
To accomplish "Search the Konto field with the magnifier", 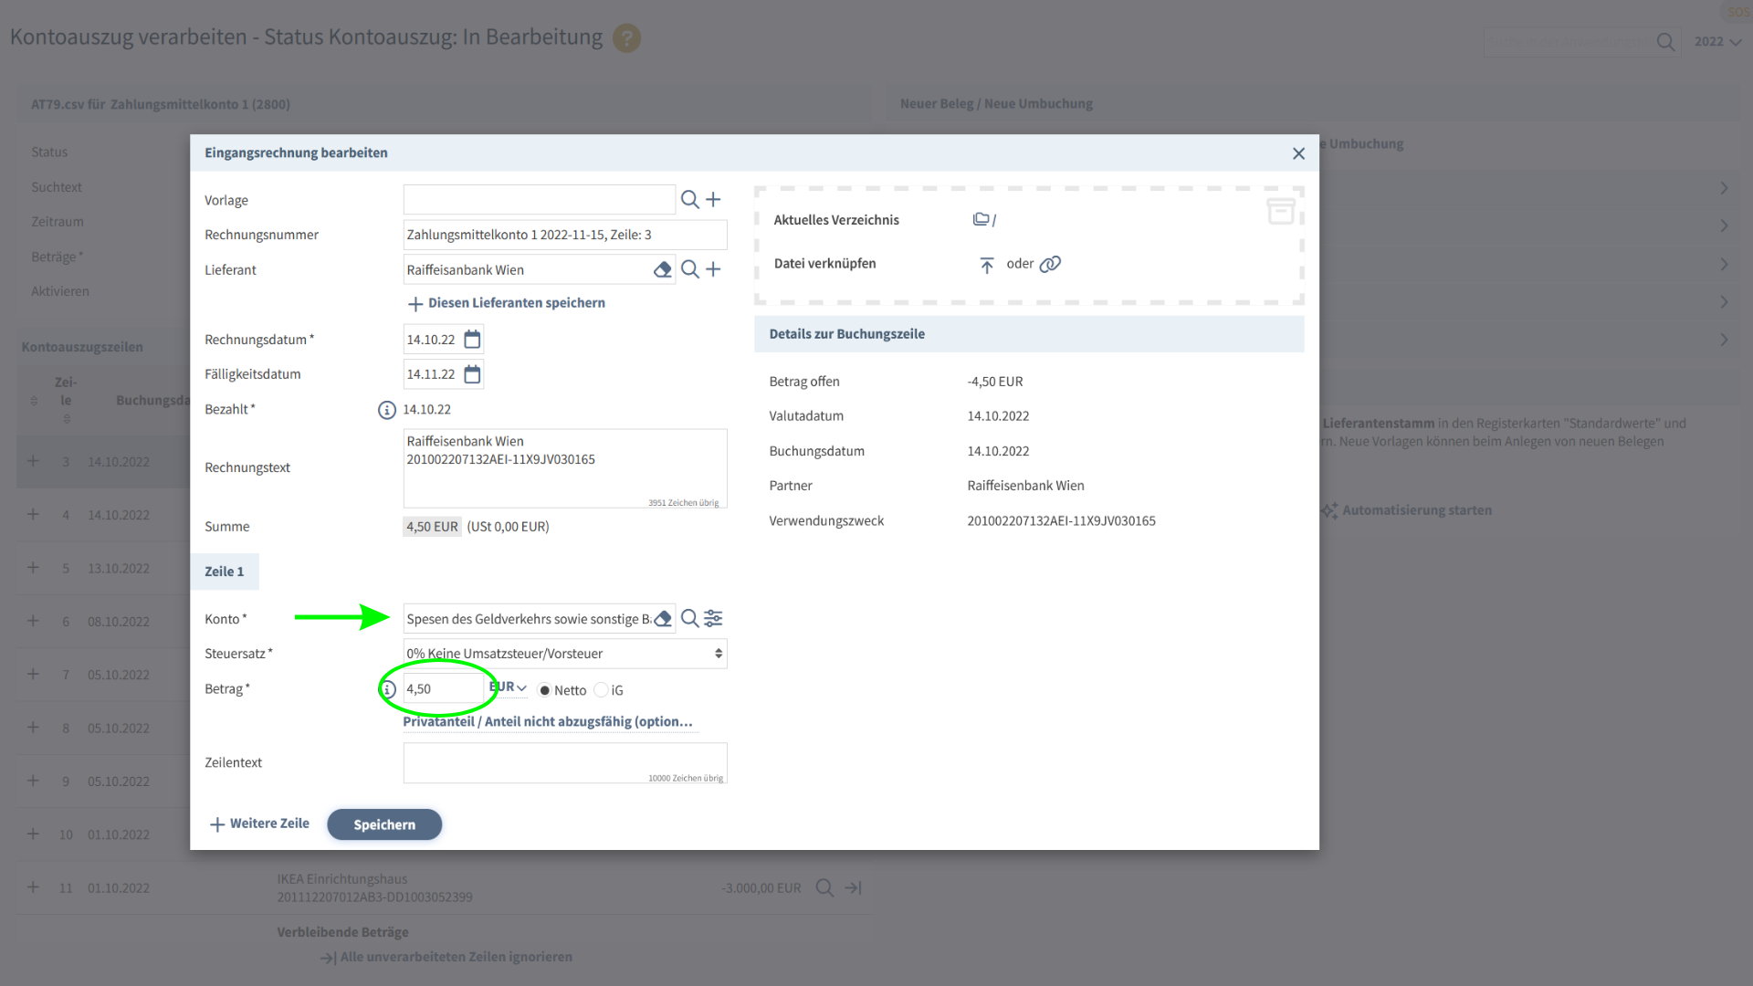I will pos(689,619).
